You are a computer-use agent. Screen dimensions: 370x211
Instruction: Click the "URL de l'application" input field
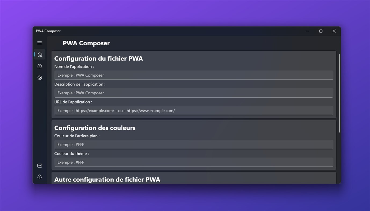point(194,111)
